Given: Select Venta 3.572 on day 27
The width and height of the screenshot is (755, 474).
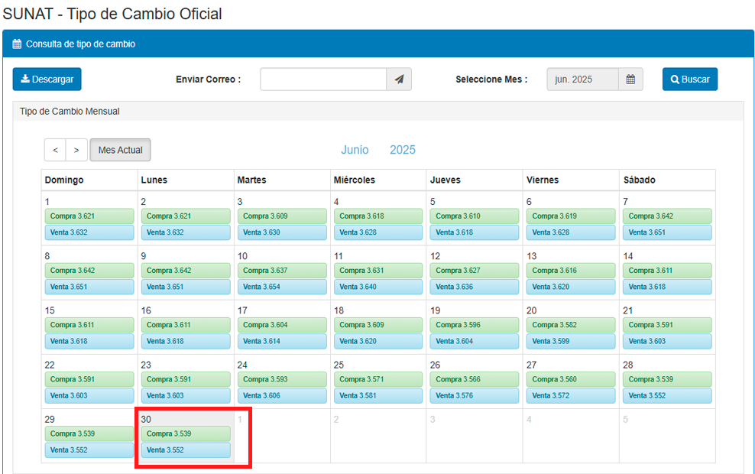Looking at the screenshot, I should [571, 395].
